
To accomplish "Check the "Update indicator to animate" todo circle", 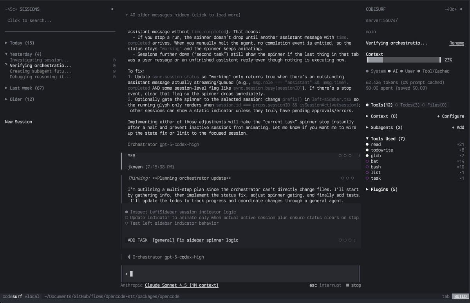I will pyautogui.click(x=126, y=217).
